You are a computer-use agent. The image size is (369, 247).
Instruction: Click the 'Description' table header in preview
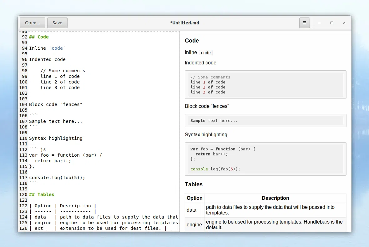tap(275, 198)
